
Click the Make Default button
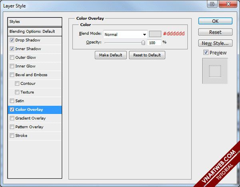[111, 55]
